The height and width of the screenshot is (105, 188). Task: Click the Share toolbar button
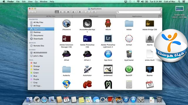(x=87, y=12)
